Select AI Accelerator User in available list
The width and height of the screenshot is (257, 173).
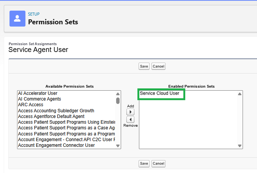pos(66,93)
